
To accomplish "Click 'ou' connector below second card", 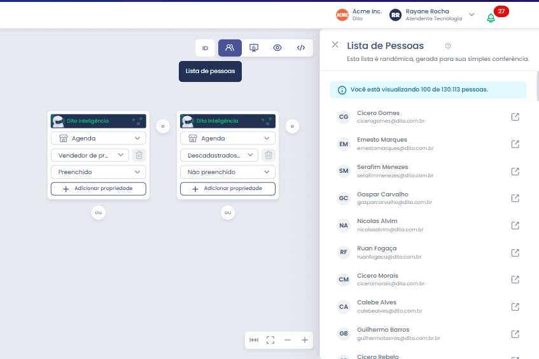I will pyautogui.click(x=228, y=212).
